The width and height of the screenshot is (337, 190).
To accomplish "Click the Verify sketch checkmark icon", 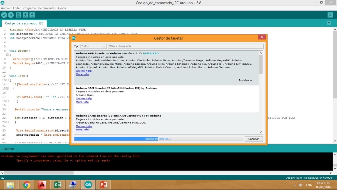I will point(4,15).
